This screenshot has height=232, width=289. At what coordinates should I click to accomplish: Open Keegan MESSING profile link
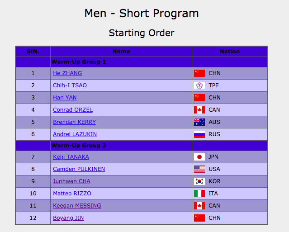pyautogui.click(x=77, y=206)
